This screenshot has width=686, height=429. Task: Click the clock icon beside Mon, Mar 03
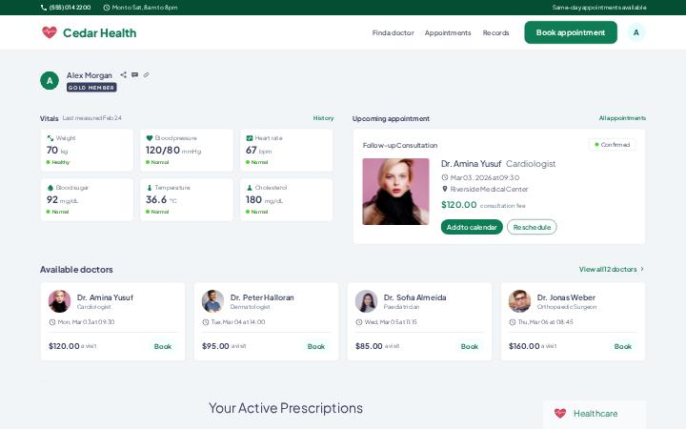(52, 322)
